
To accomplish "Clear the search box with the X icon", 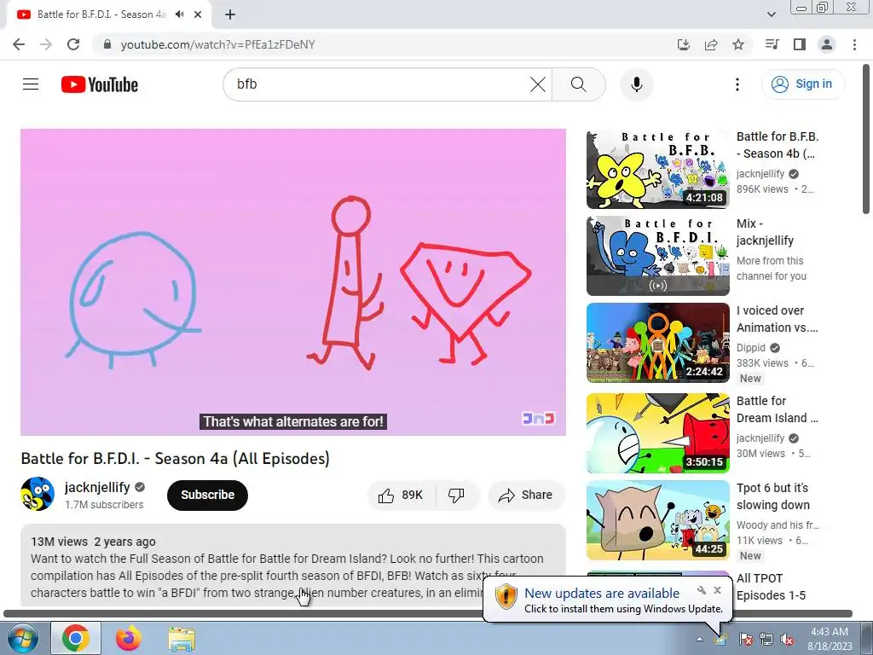I will (537, 84).
